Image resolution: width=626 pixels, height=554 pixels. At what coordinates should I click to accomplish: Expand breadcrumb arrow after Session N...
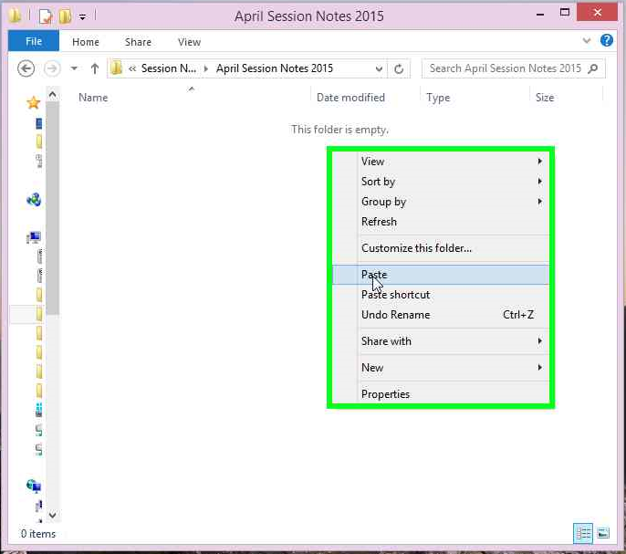click(206, 68)
